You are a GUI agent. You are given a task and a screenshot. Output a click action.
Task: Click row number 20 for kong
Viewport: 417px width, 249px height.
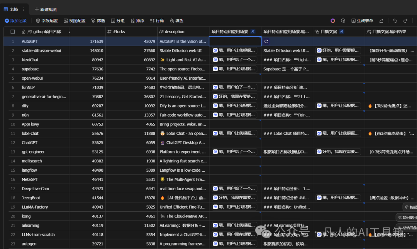point(13,216)
